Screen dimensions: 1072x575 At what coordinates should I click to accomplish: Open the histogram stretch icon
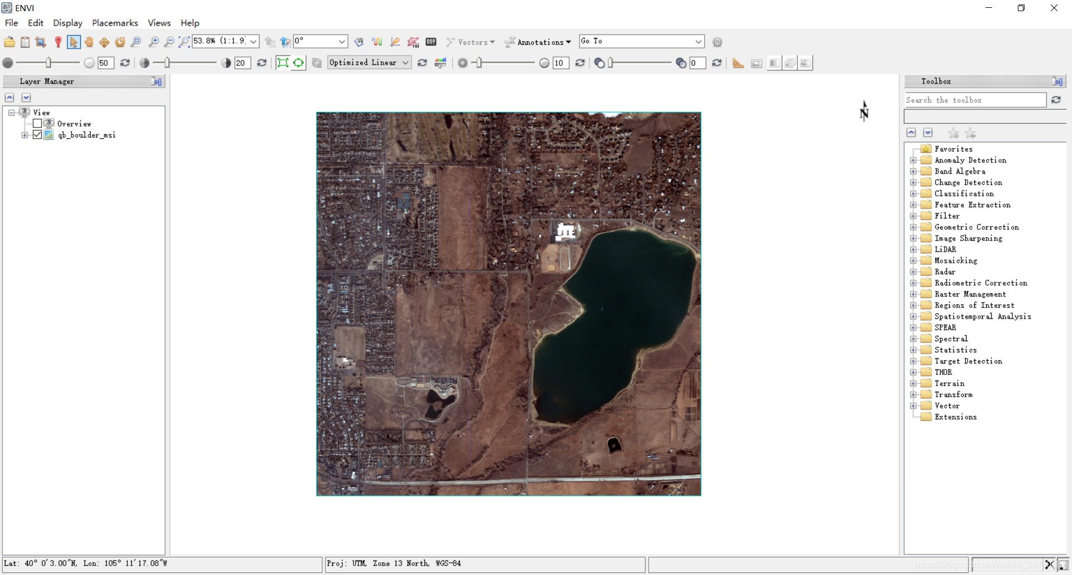click(x=441, y=63)
